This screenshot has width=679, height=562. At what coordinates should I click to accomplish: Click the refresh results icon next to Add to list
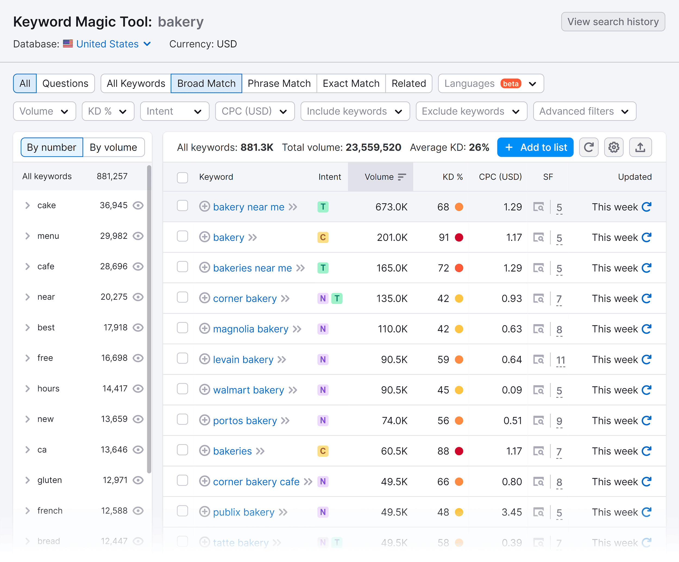[589, 147]
